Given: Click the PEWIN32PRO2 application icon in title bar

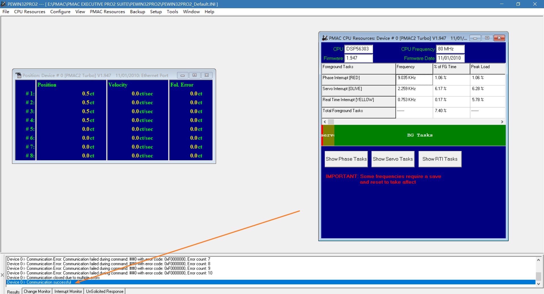Looking at the screenshot, I should click(x=3, y=4).
